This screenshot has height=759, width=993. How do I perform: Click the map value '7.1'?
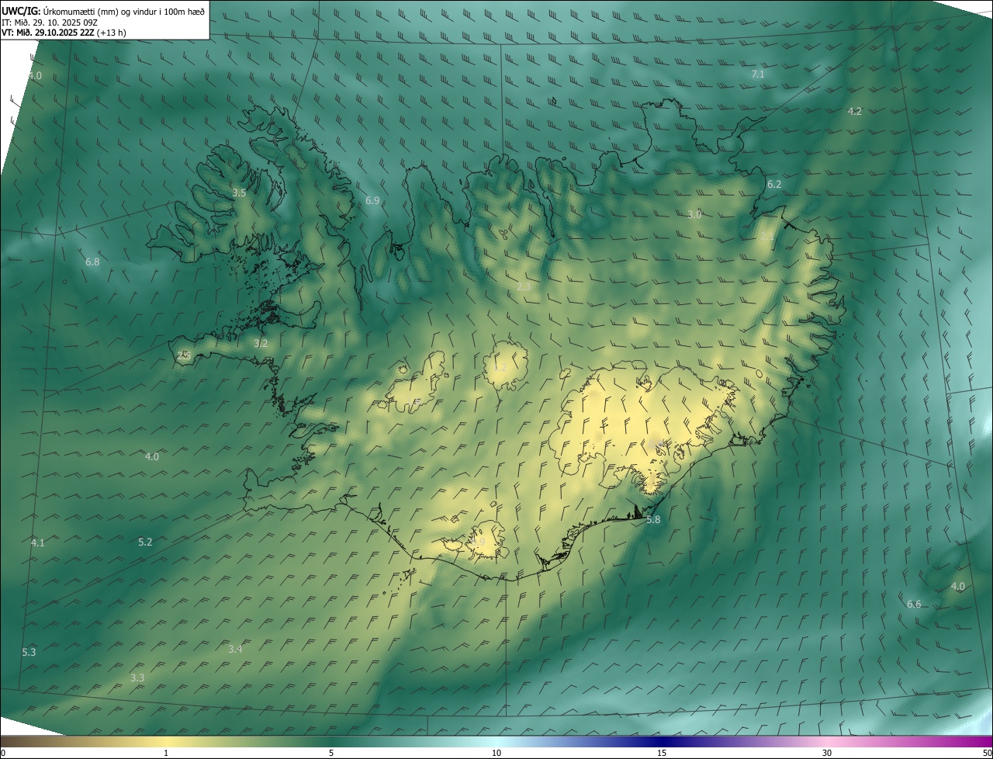click(758, 74)
